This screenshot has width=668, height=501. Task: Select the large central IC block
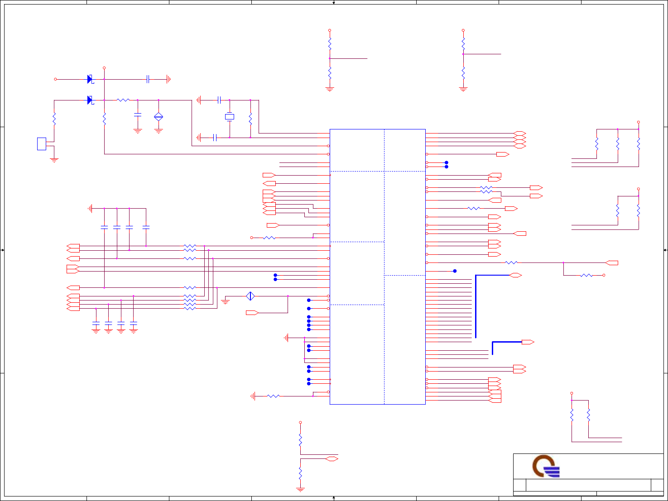378,267
